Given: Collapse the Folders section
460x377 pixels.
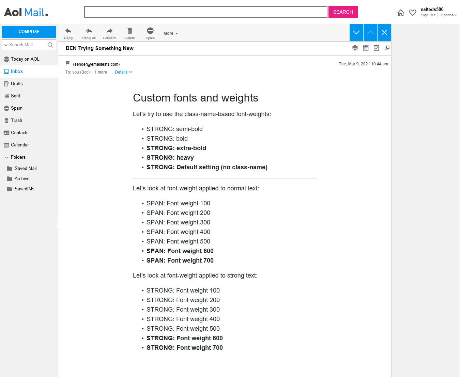Looking at the screenshot, I should tap(6, 157).
